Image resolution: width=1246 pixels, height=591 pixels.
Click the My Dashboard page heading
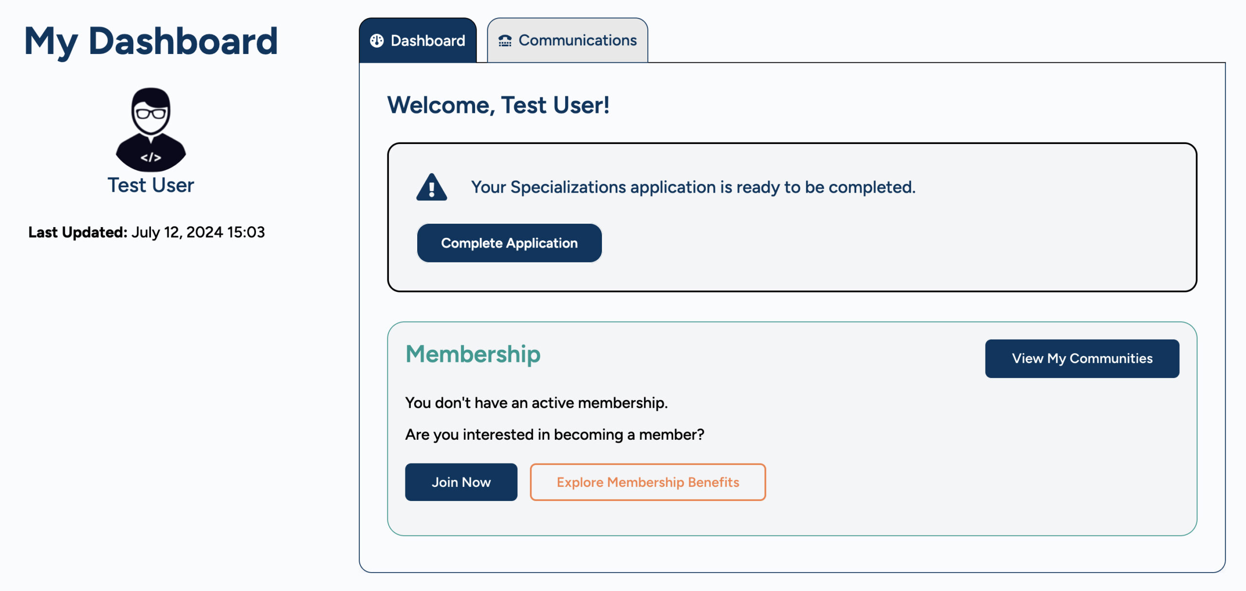151,42
